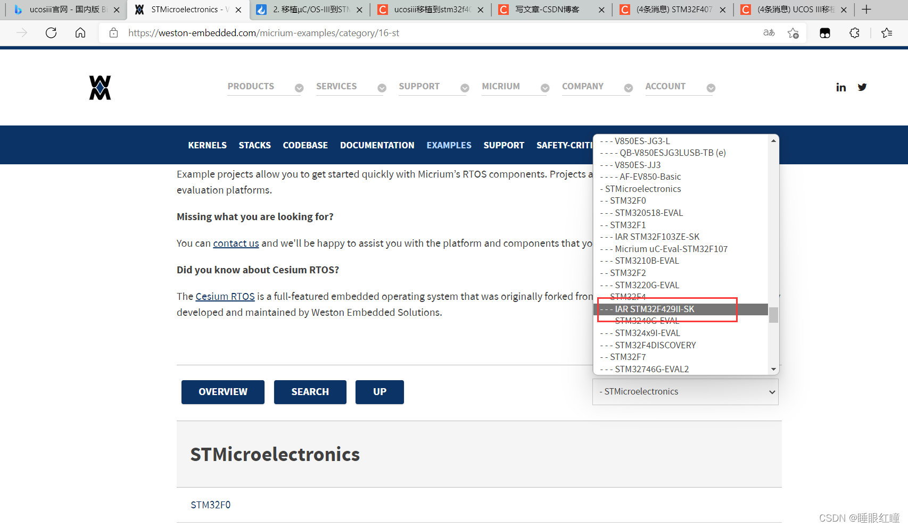
Task: Select STM32746G-EVAL2 option
Action: tap(681, 369)
